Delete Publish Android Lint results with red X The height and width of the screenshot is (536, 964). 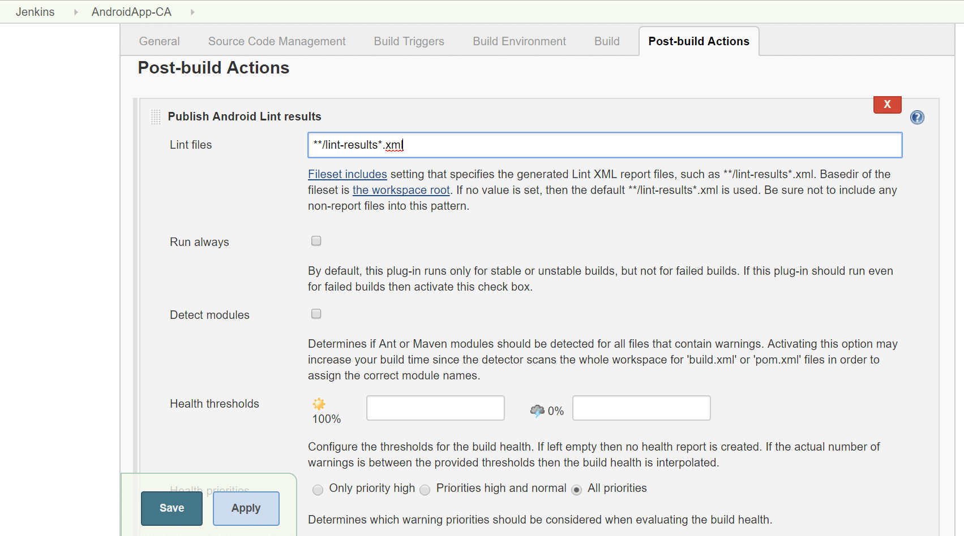click(x=887, y=105)
